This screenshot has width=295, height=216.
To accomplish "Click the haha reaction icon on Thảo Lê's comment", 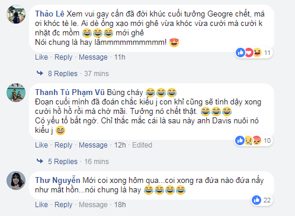I will tap(257, 53).
